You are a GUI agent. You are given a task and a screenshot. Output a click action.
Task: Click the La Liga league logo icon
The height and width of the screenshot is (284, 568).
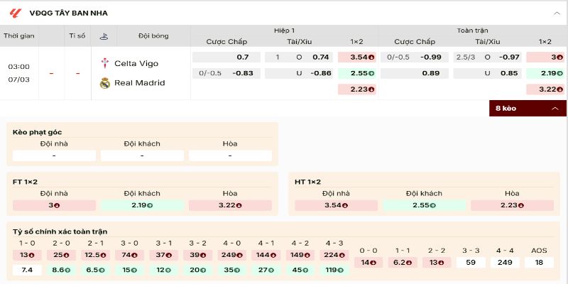click(x=15, y=13)
